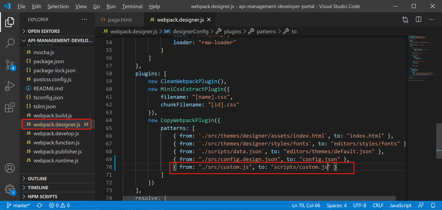The width and height of the screenshot is (442, 210).
Task: Expand the Outline section
Action: (x=58, y=179)
